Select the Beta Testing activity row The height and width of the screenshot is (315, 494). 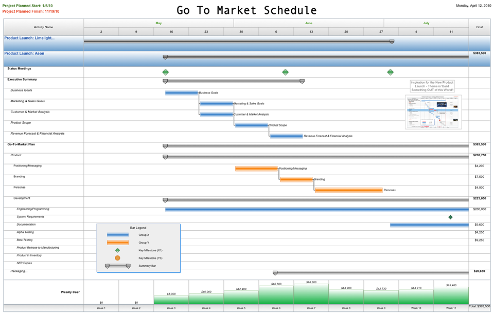tap(24, 240)
